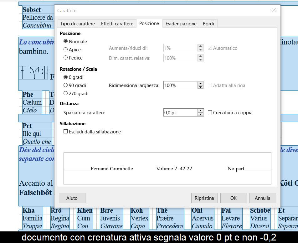The width and height of the screenshot is (298, 243).
Task: Click 'Faischbôt' in the document
Action: click(x=35, y=193)
